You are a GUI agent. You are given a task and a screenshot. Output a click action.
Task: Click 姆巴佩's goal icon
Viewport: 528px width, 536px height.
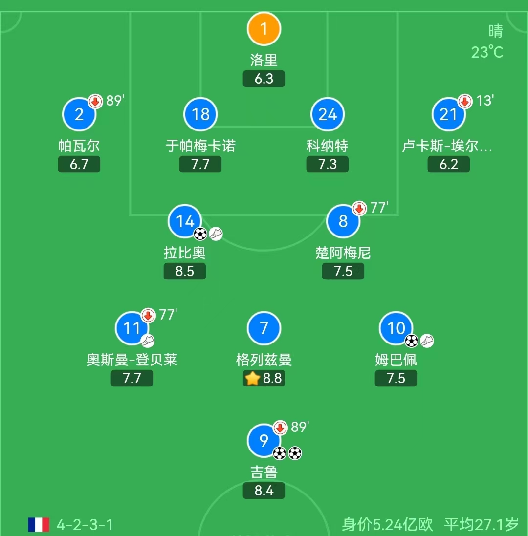(x=411, y=341)
